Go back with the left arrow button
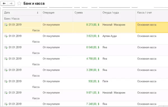This screenshot has height=107, width=168. 4,4
